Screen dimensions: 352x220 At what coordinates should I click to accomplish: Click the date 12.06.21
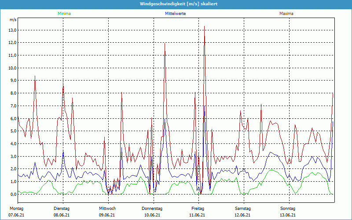pos(242,215)
